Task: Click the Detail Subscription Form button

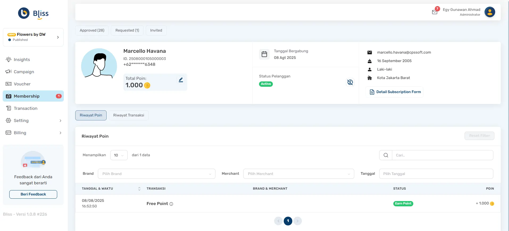Action: click(395, 92)
